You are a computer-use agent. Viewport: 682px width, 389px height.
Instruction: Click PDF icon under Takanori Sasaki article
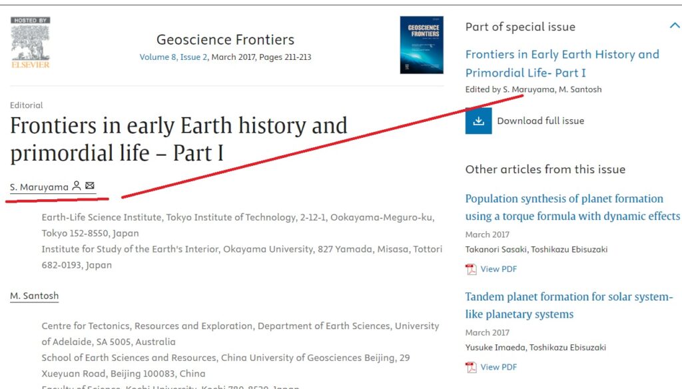pos(472,269)
